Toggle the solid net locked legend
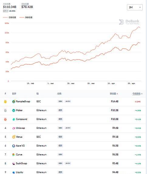This screenshot has height=174, width=147. point(26,17)
